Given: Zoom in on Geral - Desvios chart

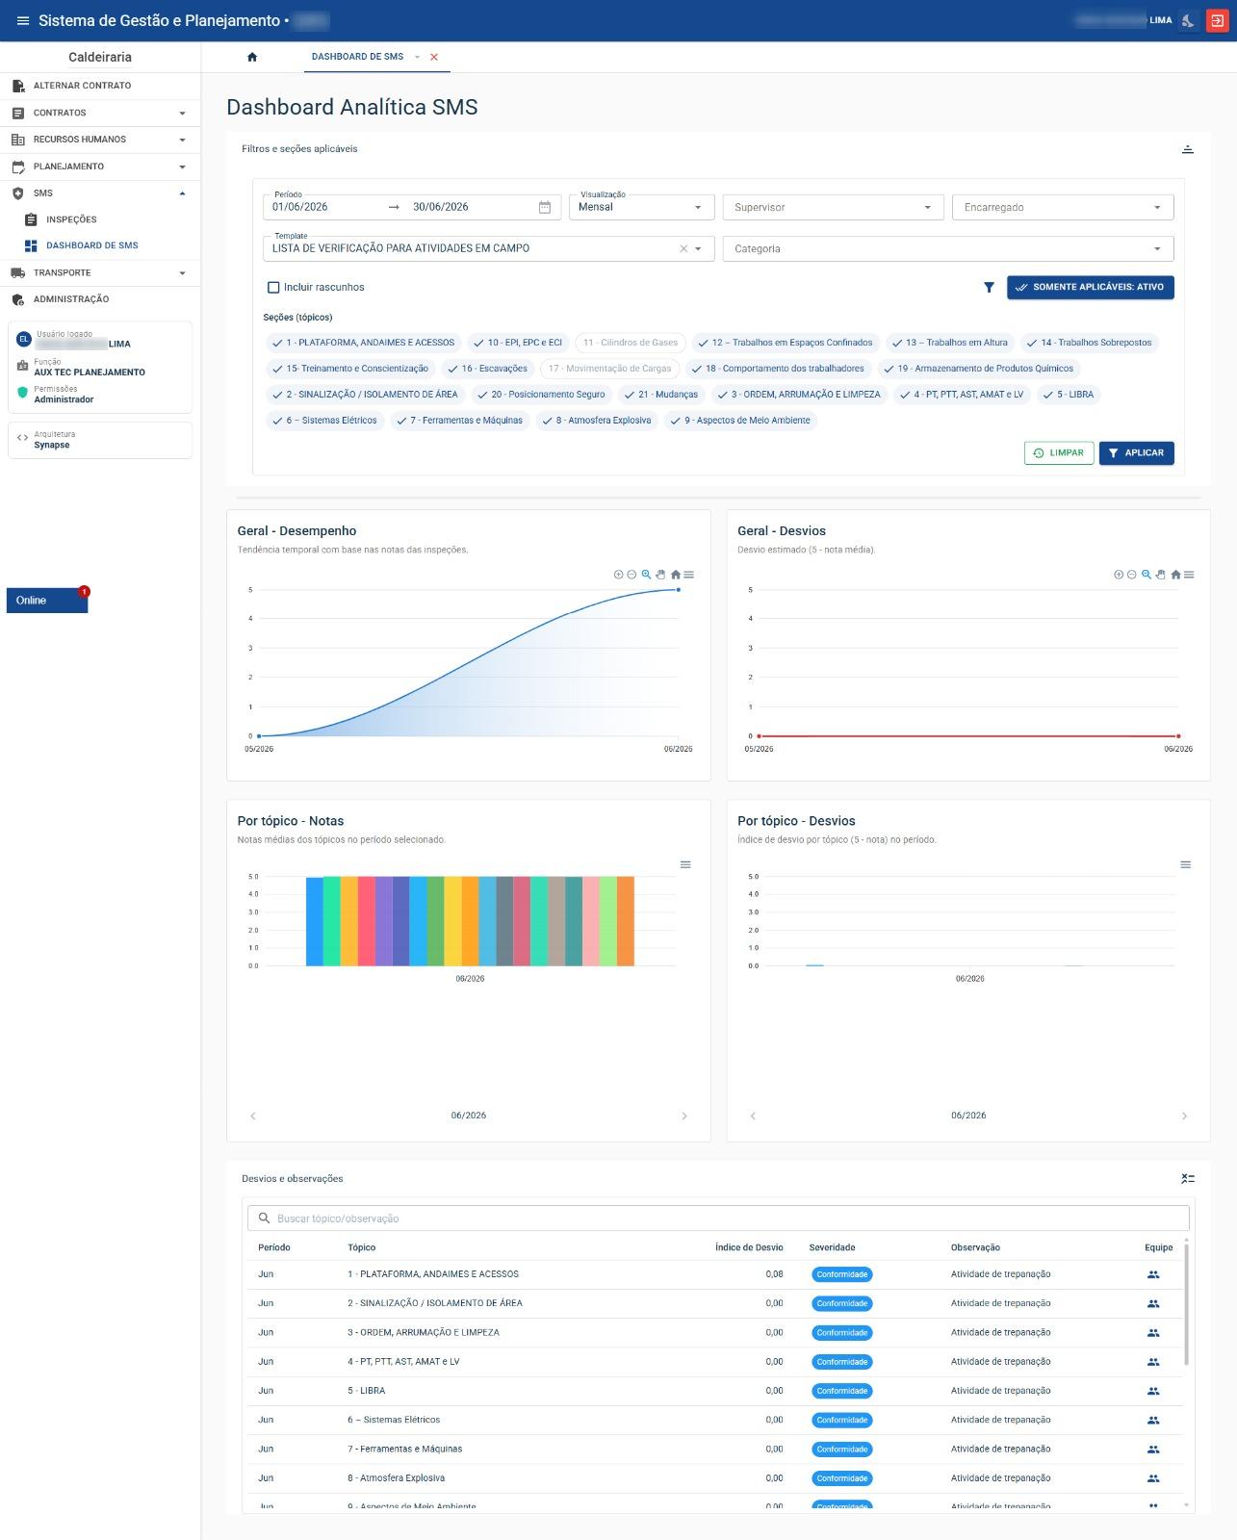Looking at the screenshot, I should 1119,575.
